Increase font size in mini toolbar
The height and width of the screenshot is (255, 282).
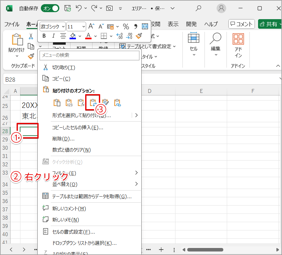91,26
